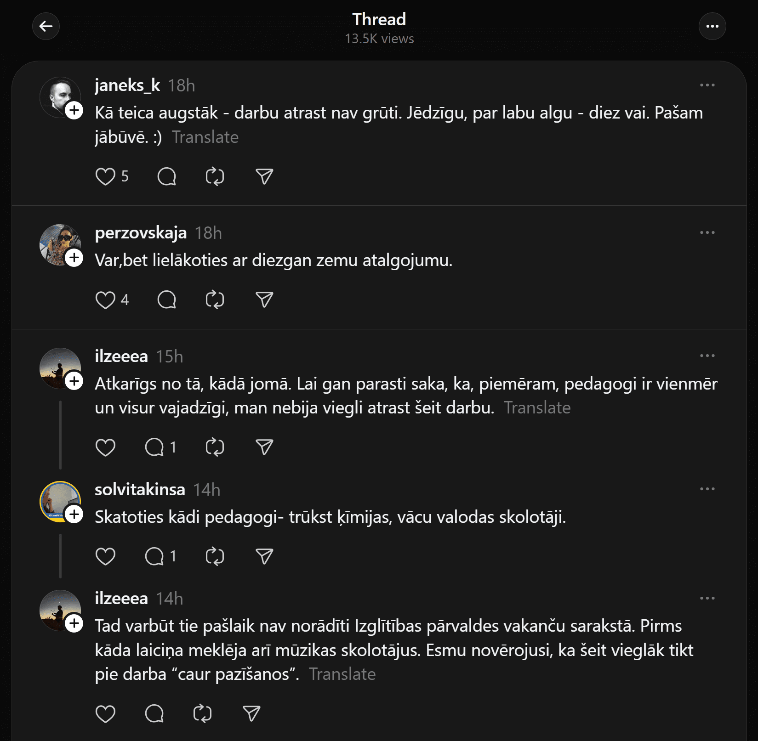Open replies on ilzeeea's 15h post

pos(154,447)
